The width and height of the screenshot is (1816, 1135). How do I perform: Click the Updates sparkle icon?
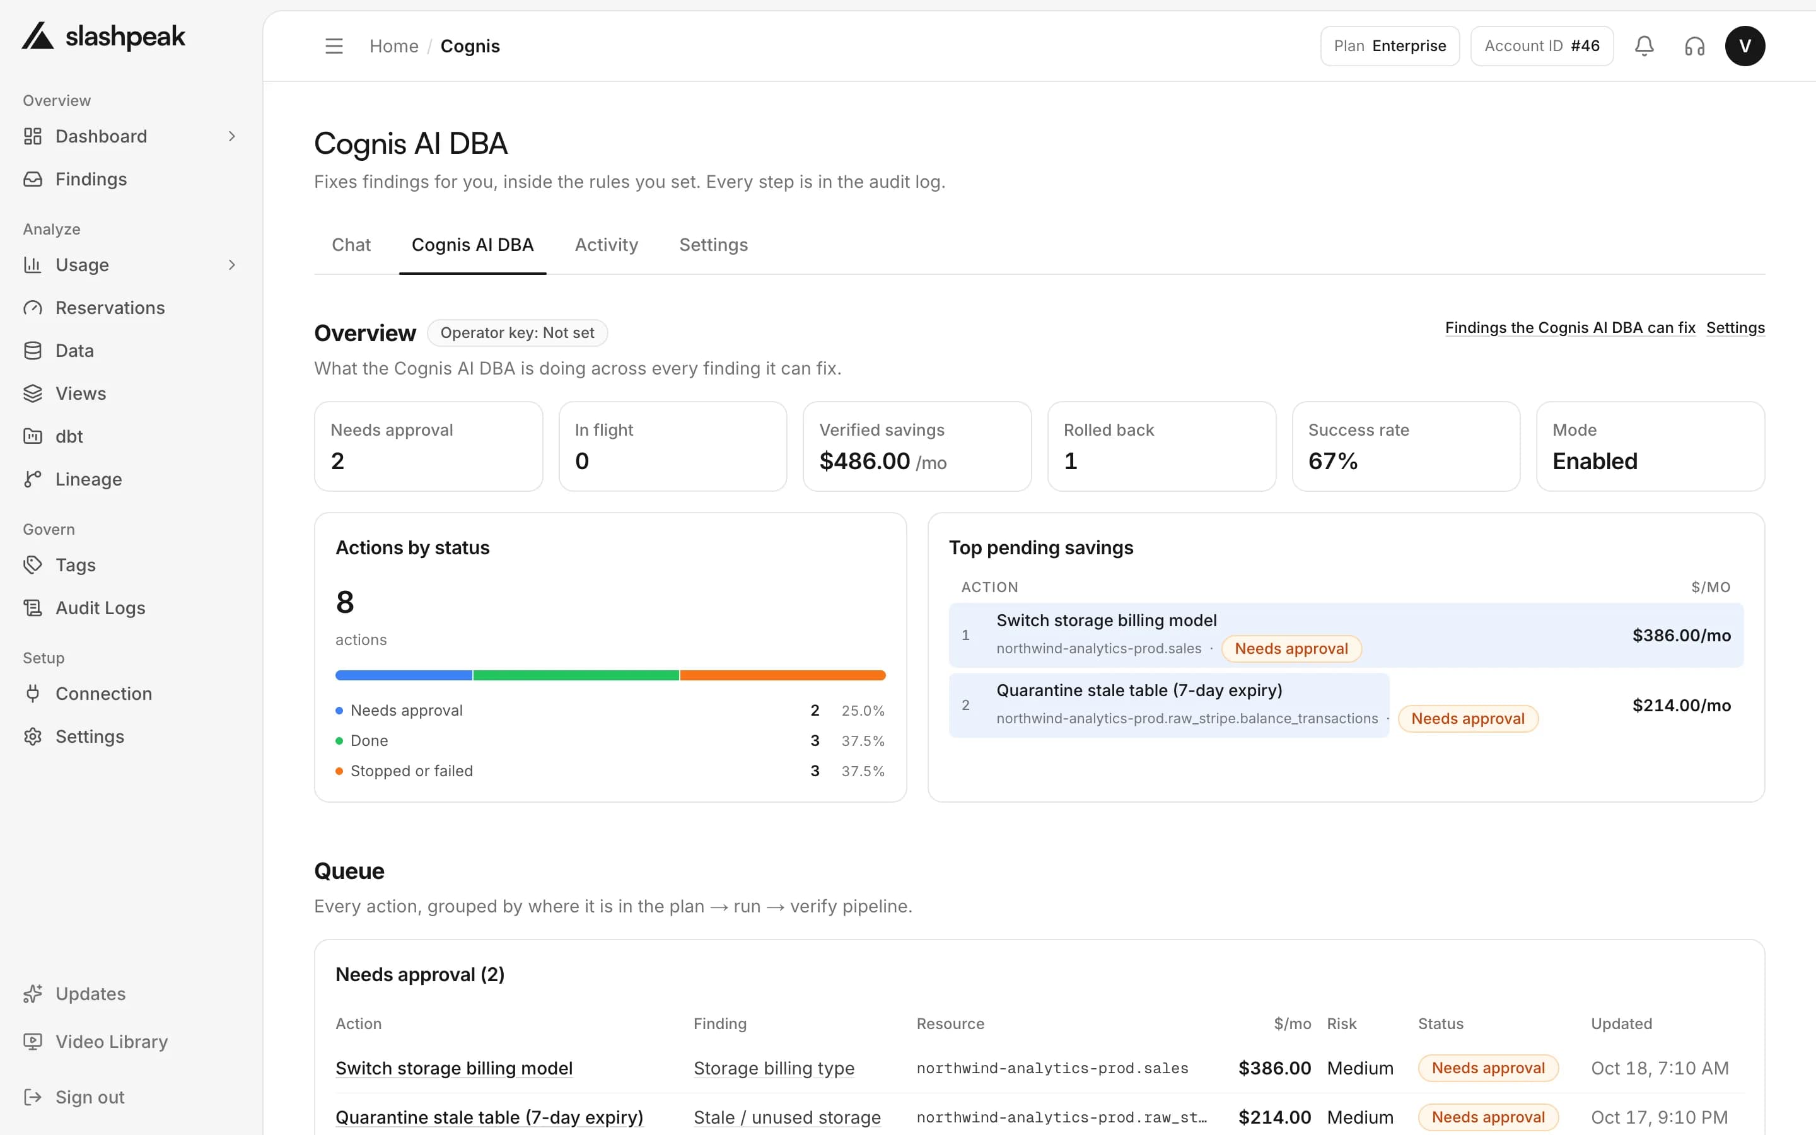(x=32, y=993)
